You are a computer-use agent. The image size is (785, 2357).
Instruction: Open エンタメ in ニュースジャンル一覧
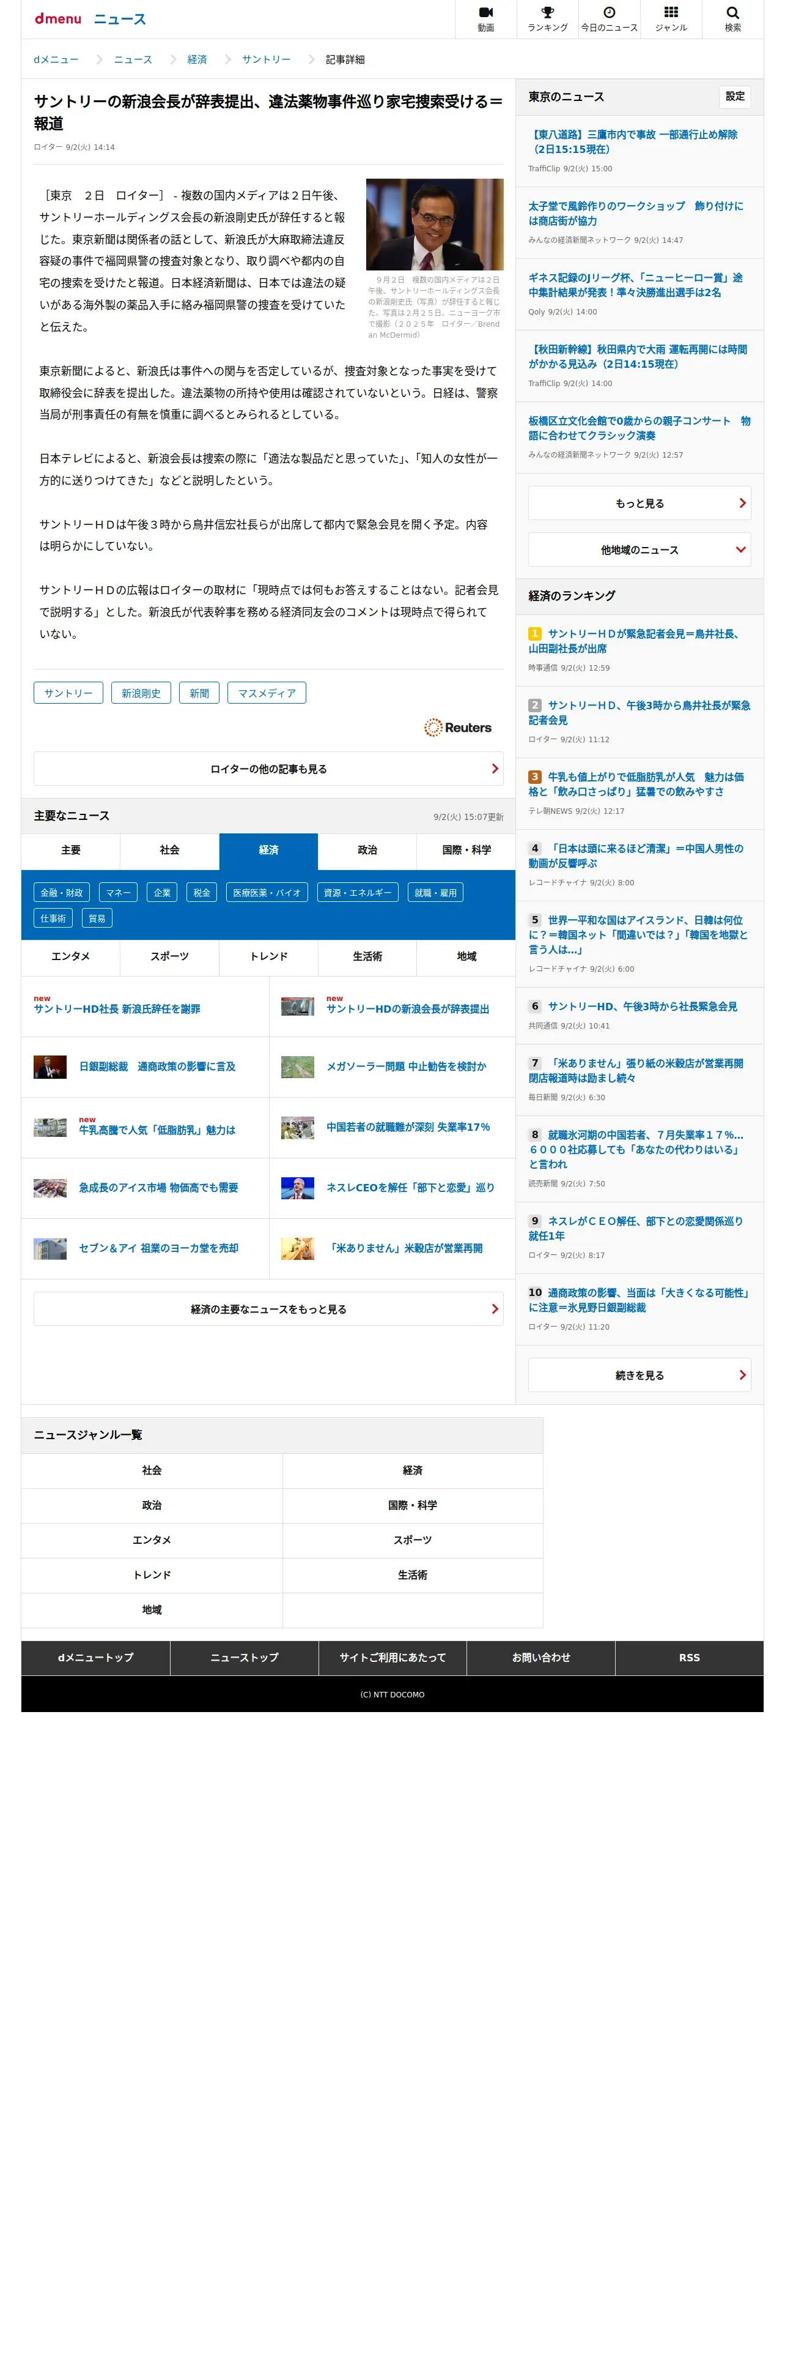152,1540
